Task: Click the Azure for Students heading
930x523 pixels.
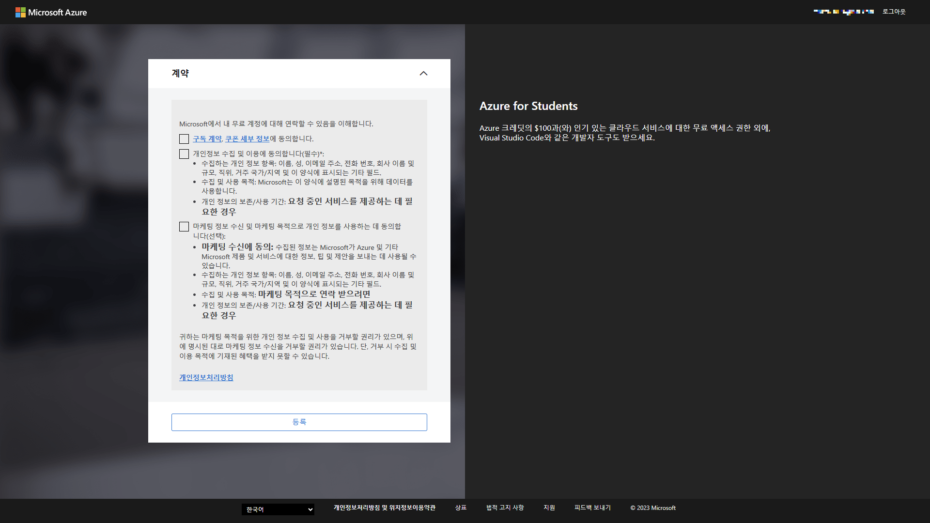Action: click(x=528, y=106)
